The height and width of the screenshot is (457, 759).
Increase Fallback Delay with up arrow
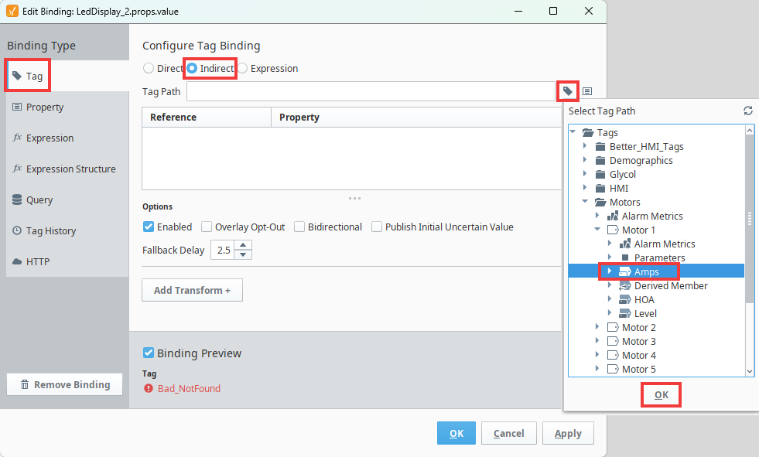(x=244, y=246)
